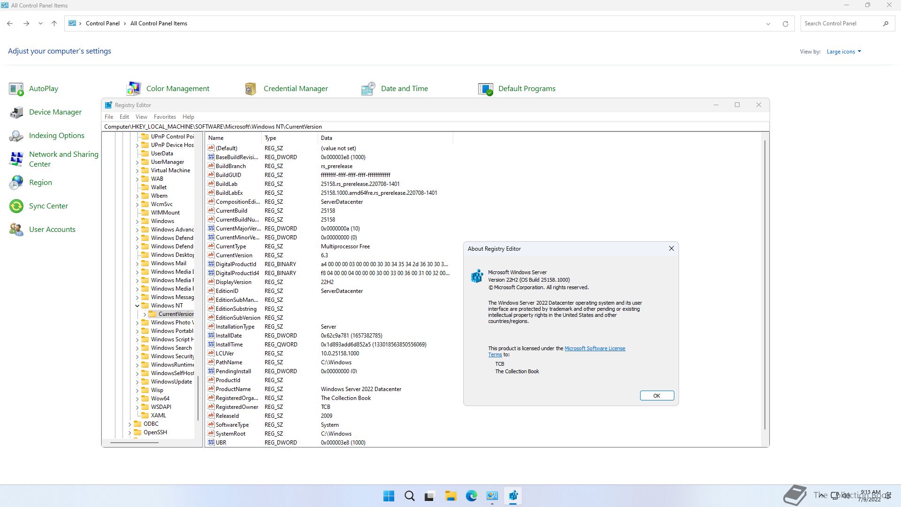Open the File menu in Registry Editor
Screen dimensions: 901x507
[109, 117]
